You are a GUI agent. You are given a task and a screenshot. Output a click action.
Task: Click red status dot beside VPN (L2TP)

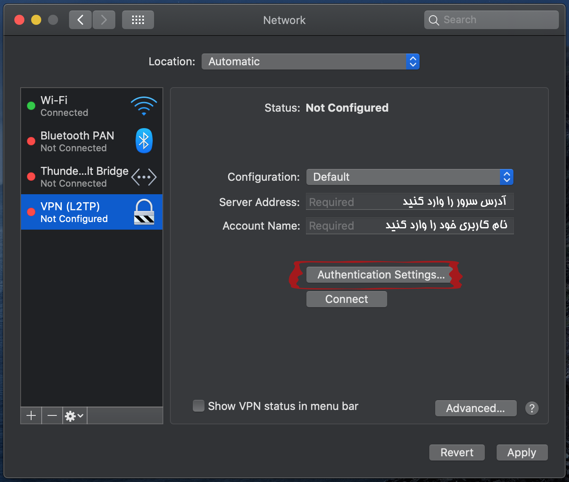[31, 212]
